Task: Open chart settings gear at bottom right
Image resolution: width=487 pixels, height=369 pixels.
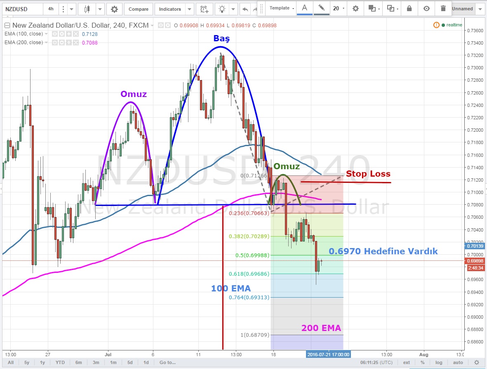Action: (477, 362)
